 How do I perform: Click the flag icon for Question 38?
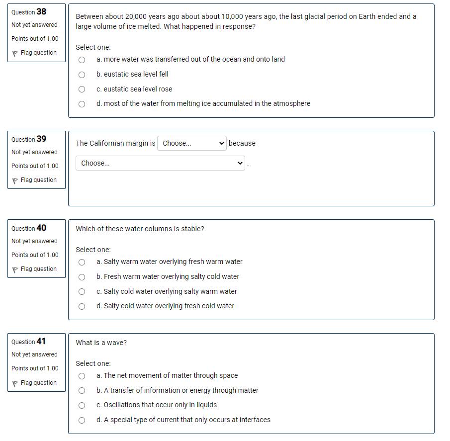click(15, 53)
